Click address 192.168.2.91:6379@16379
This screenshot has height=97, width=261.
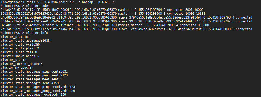[96, 10]
